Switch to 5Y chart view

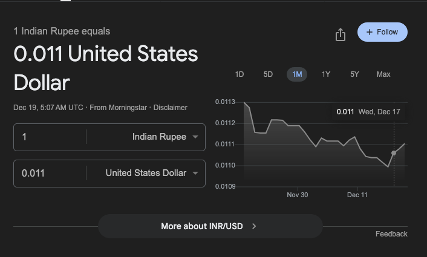click(x=354, y=74)
